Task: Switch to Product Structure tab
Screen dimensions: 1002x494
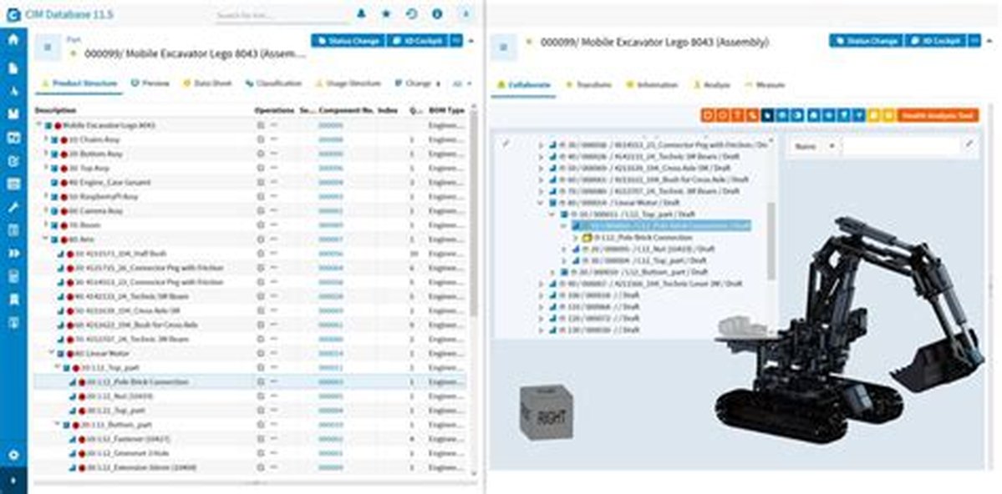Action: [79, 83]
